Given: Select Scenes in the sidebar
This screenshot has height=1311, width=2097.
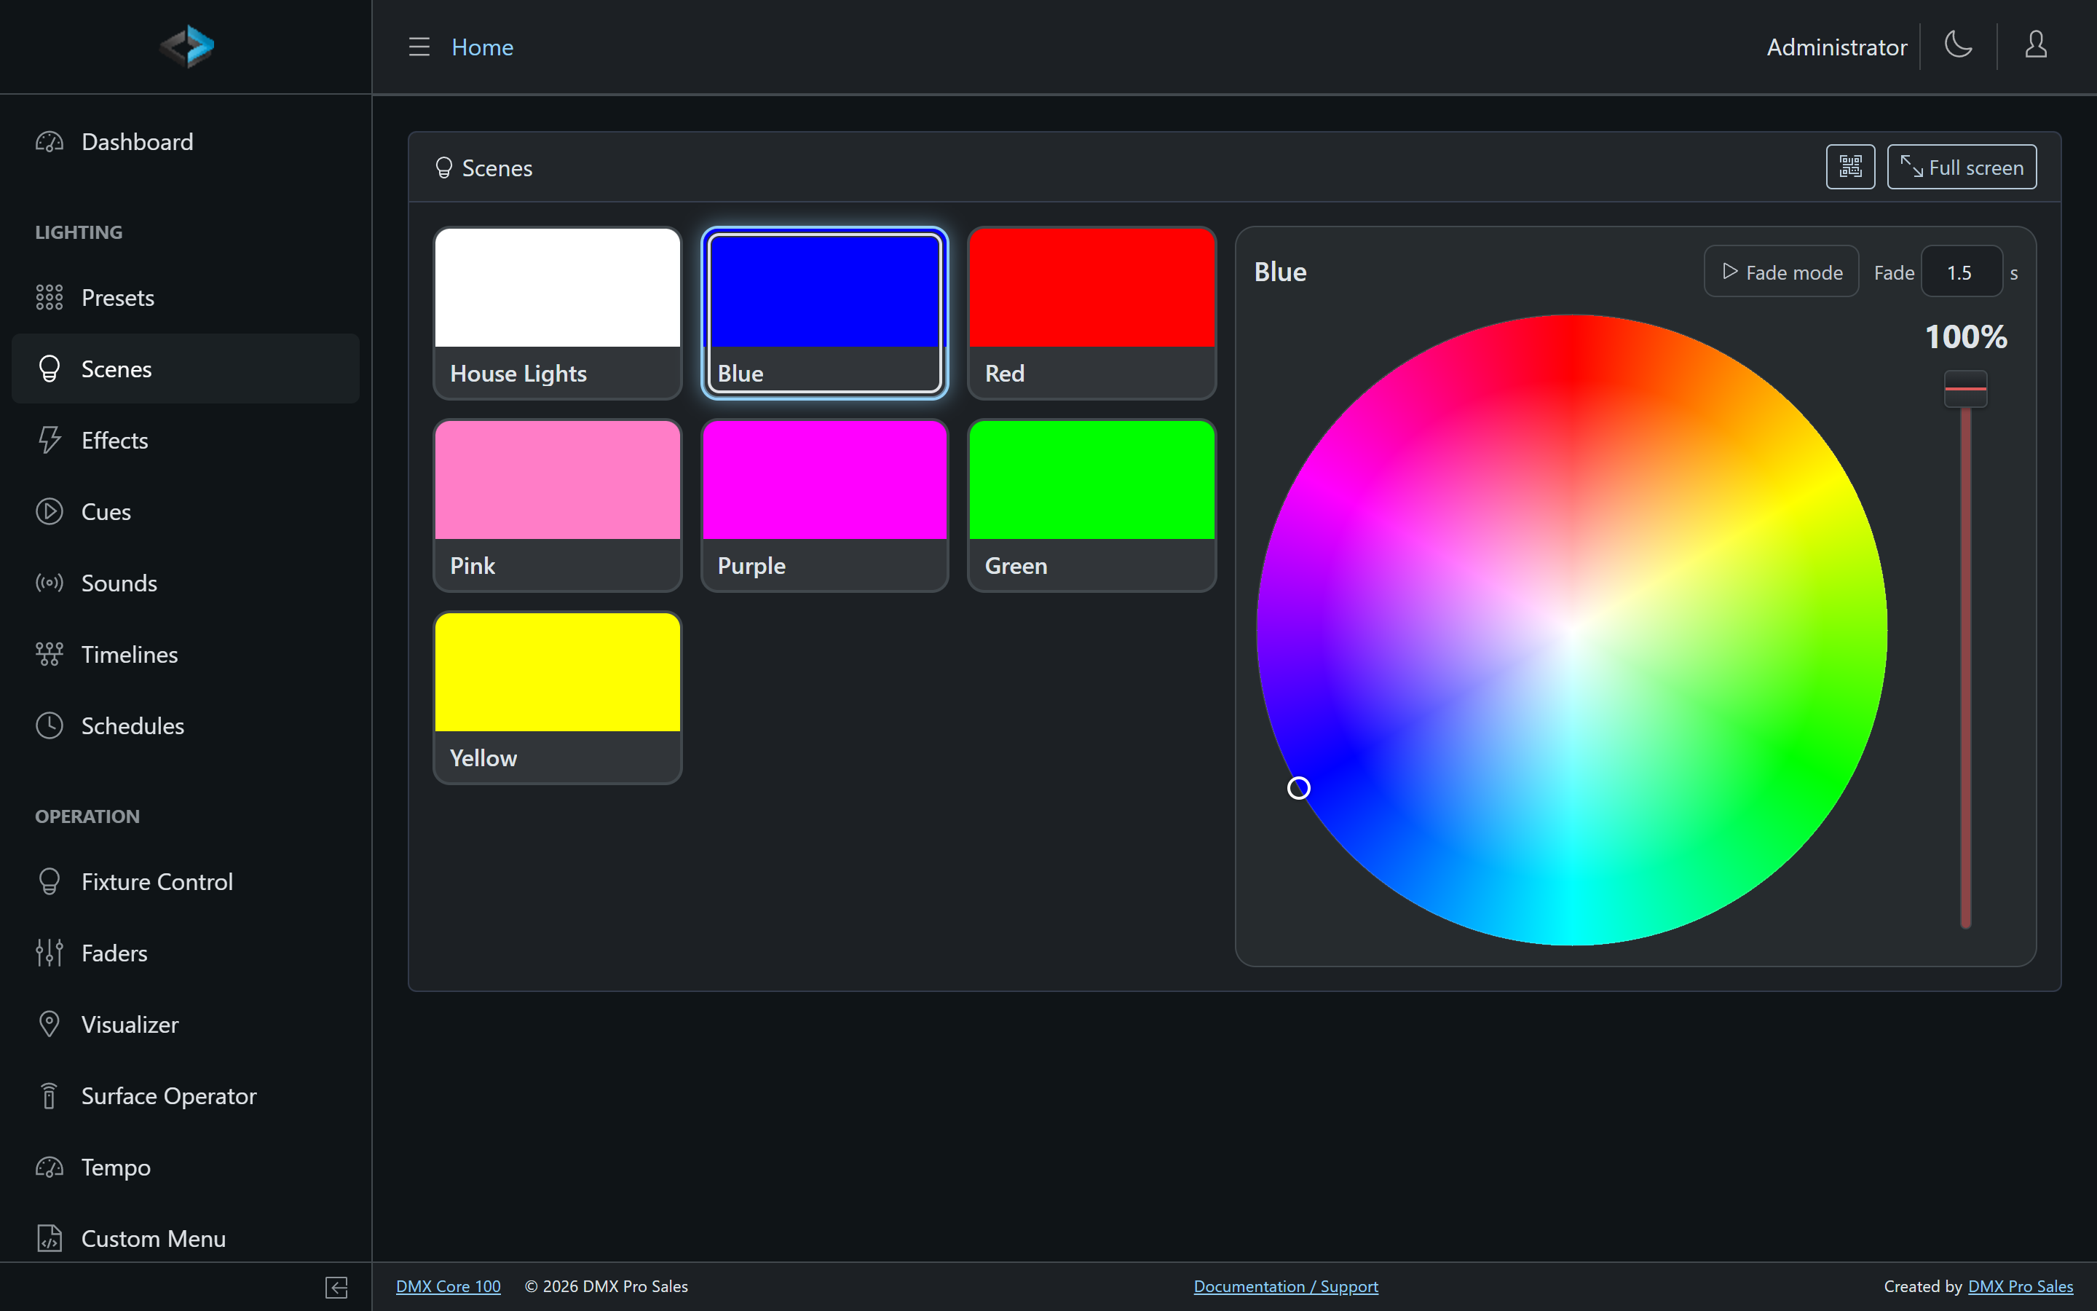Looking at the screenshot, I should point(186,369).
